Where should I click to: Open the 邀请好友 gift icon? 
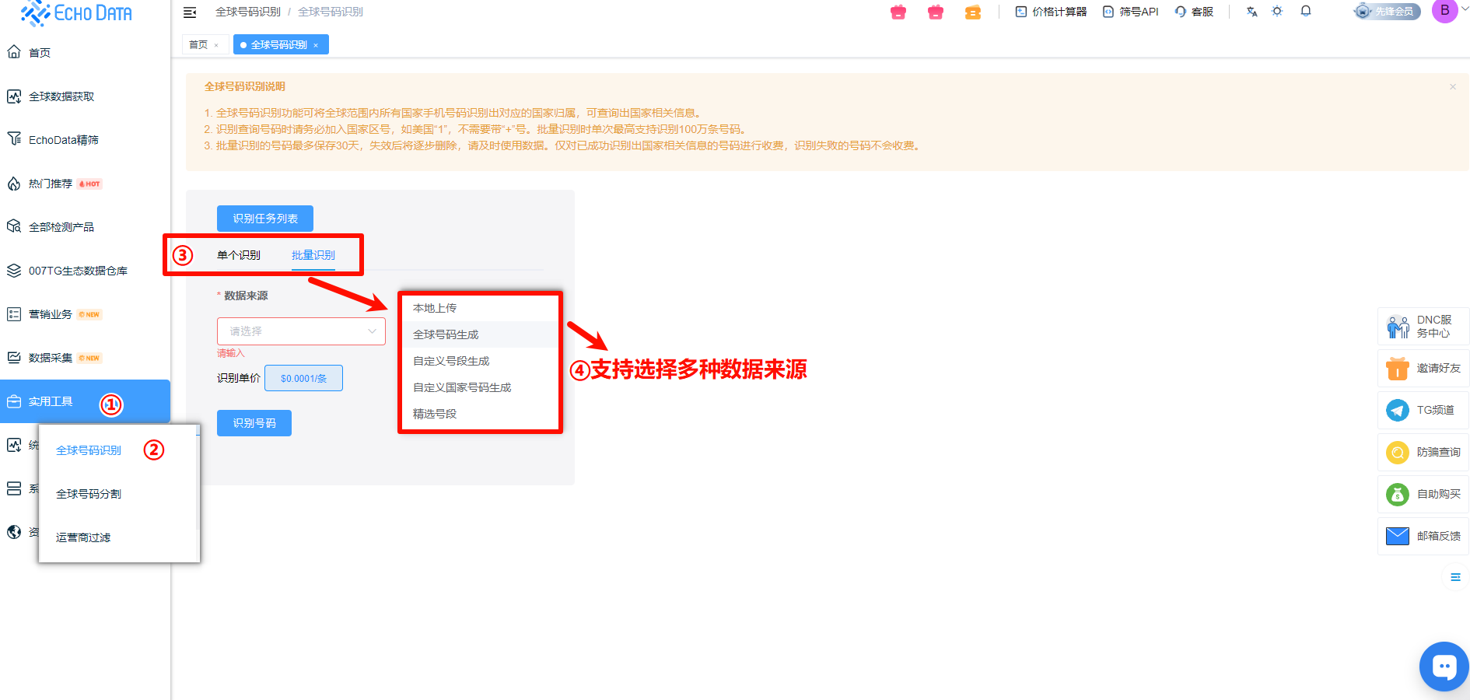1398,368
